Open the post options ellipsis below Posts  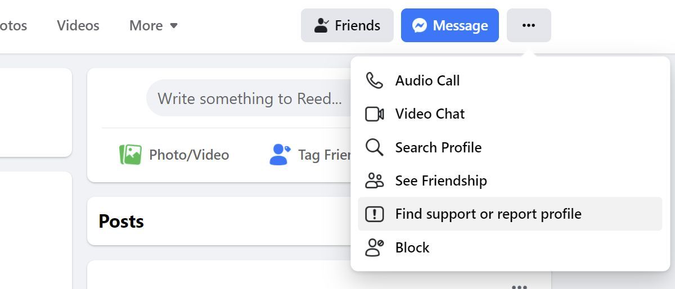pos(519,286)
